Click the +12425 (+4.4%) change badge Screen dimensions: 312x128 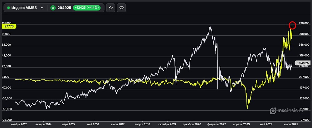[x=88, y=8]
